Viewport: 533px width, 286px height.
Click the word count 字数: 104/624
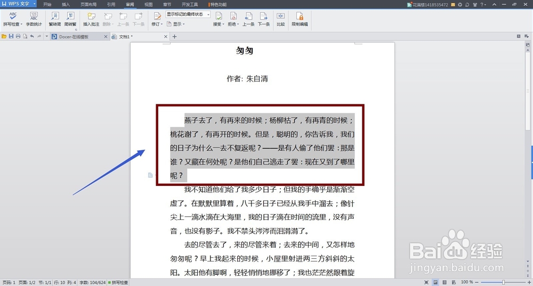[92, 282]
